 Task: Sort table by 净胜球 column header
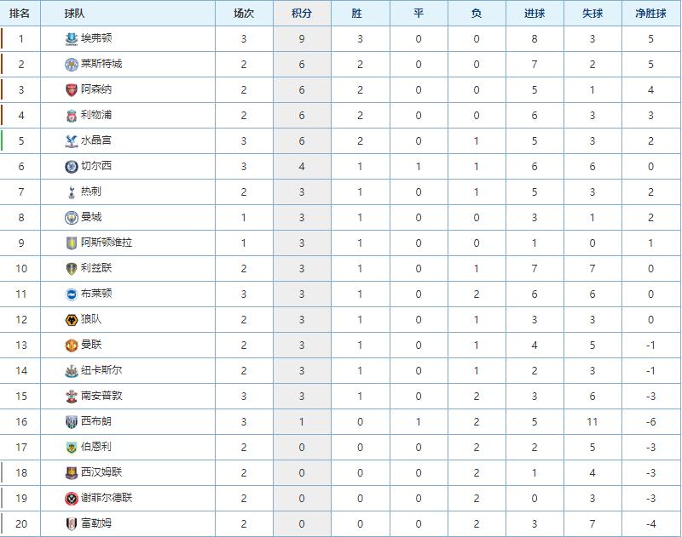[650, 13]
